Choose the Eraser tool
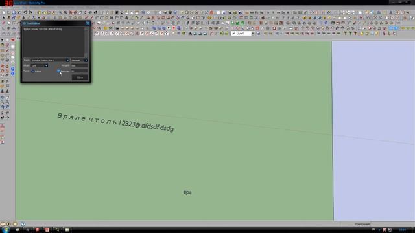Screen dimensions: 415x233 [x=7, y=45]
